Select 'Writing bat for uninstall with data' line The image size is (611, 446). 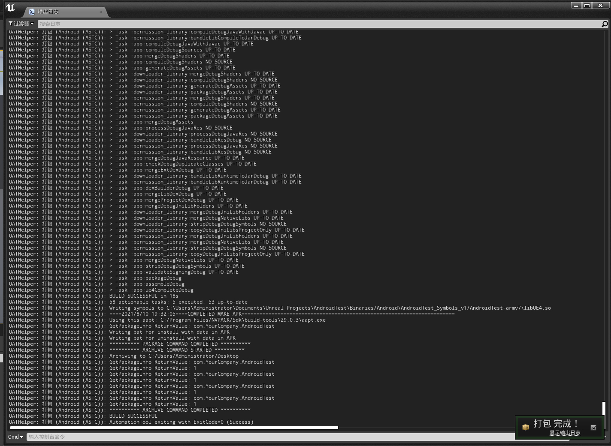pos(122,338)
